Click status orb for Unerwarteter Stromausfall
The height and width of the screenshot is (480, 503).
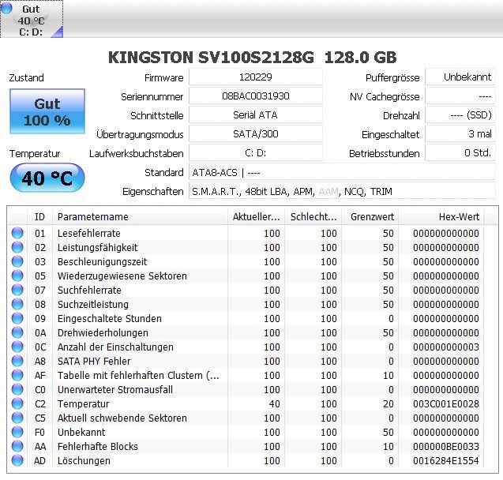pyautogui.click(x=17, y=389)
